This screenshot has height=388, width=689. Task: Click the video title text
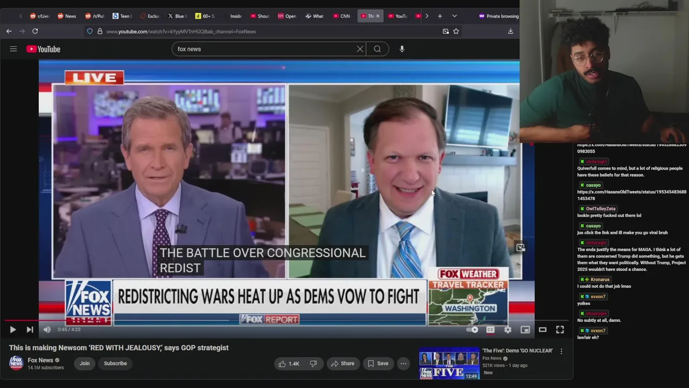[119, 348]
